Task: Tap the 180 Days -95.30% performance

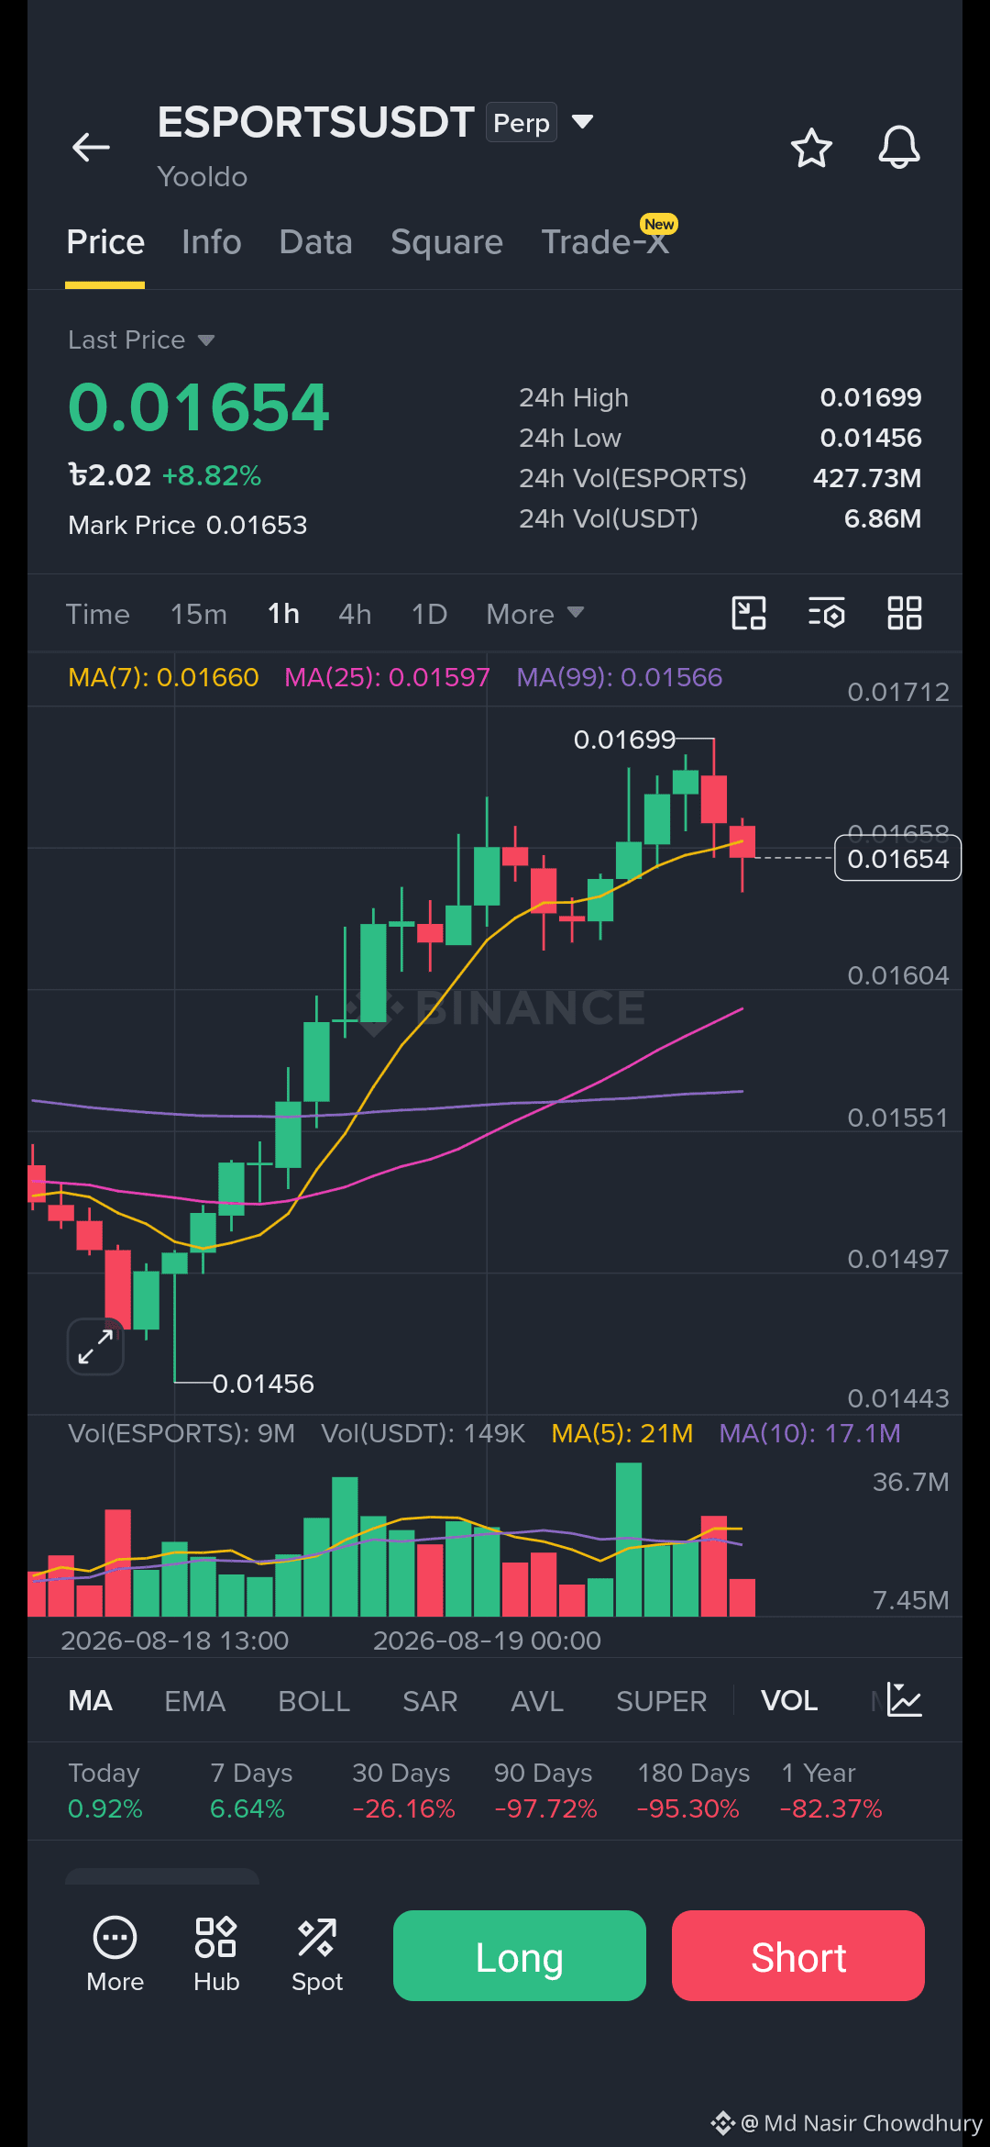Action: 693,1790
